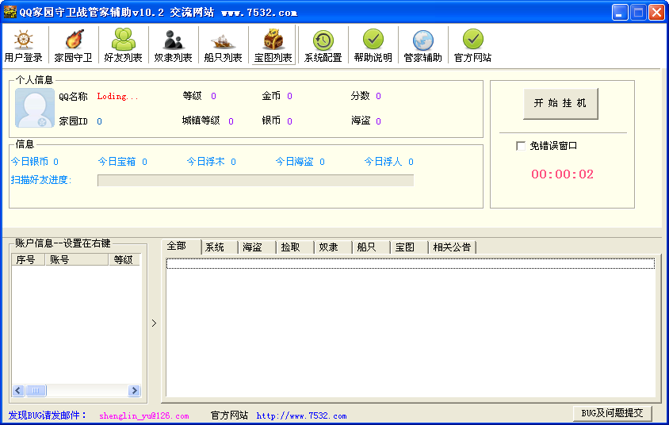
Task: Switch to the 相关公告 tab
Action: tap(452, 247)
